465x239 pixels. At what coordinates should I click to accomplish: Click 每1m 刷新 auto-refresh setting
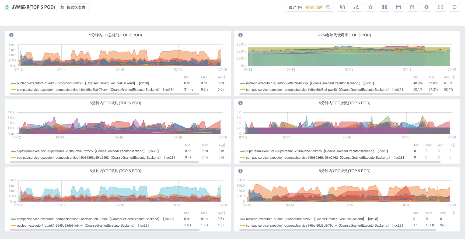click(x=314, y=7)
